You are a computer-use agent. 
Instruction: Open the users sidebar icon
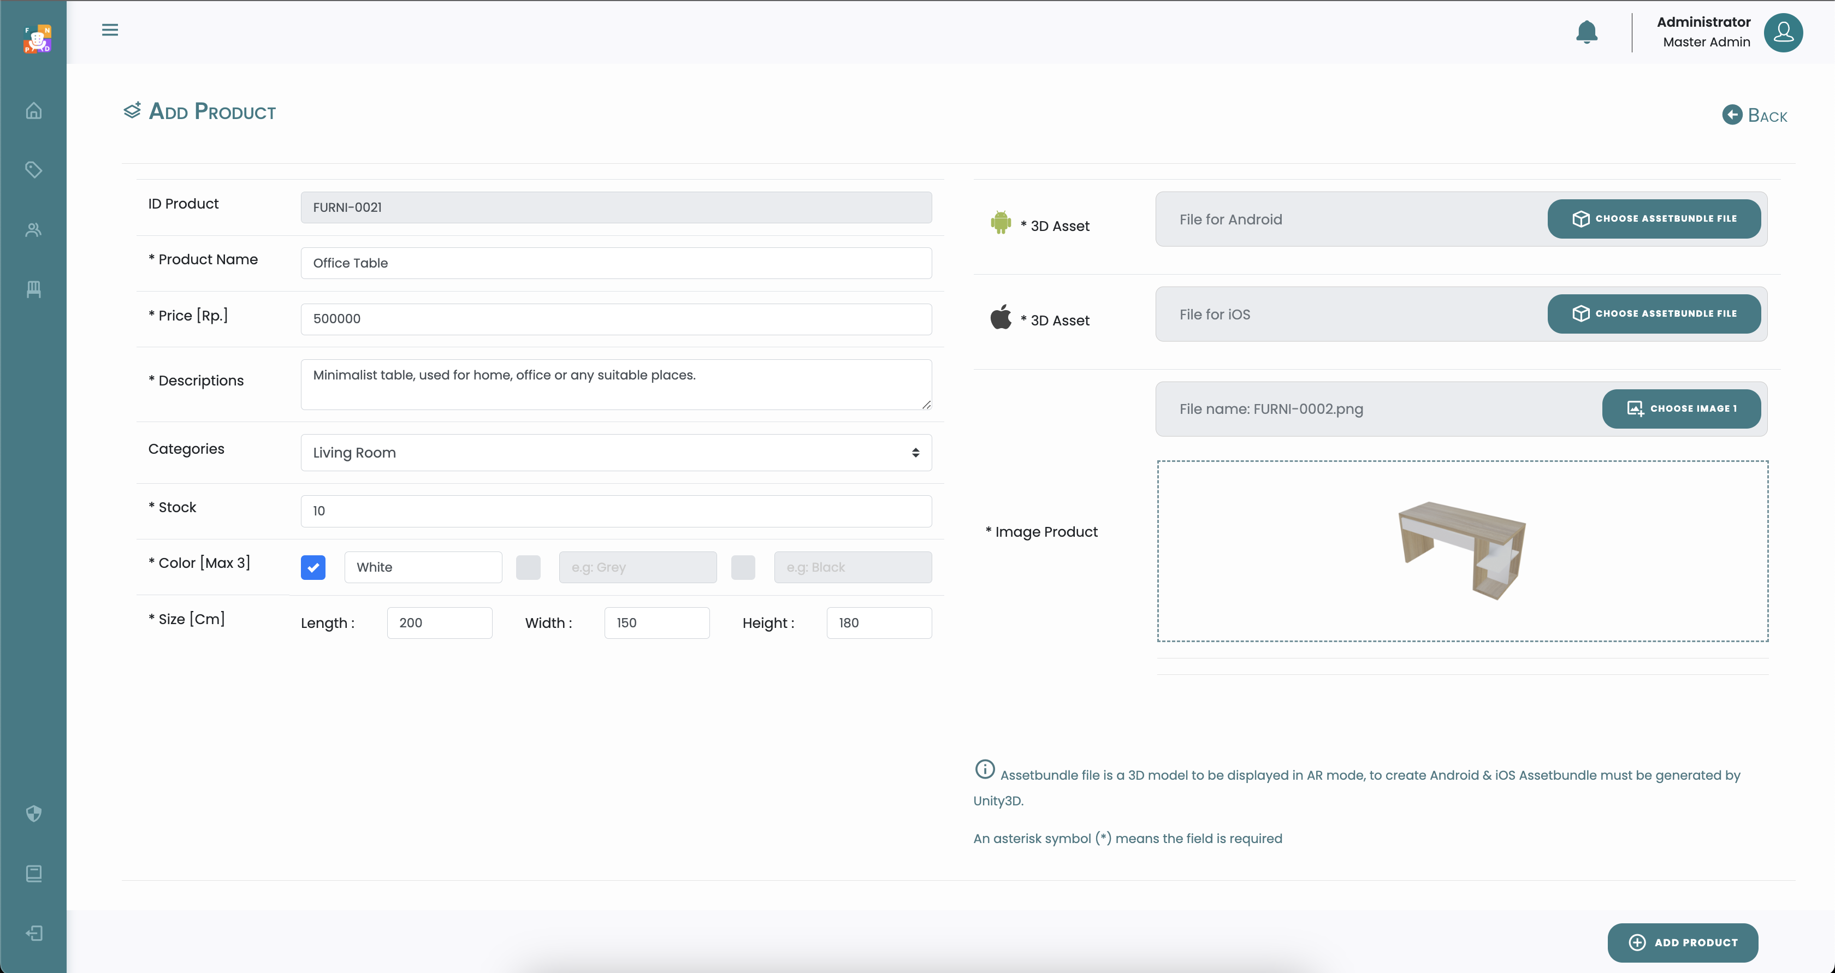pos(33,229)
